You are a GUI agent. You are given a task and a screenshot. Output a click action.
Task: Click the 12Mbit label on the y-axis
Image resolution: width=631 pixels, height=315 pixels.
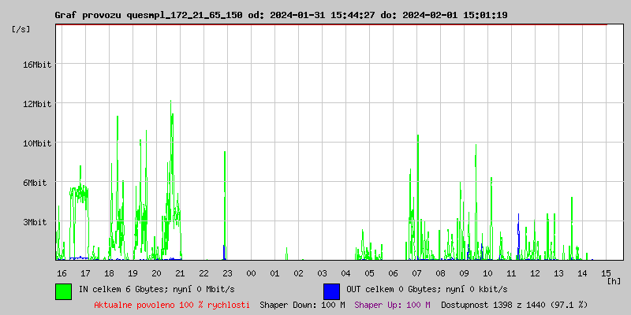coord(37,104)
